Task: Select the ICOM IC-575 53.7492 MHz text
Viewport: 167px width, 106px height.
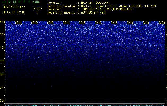Action: (106, 9)
